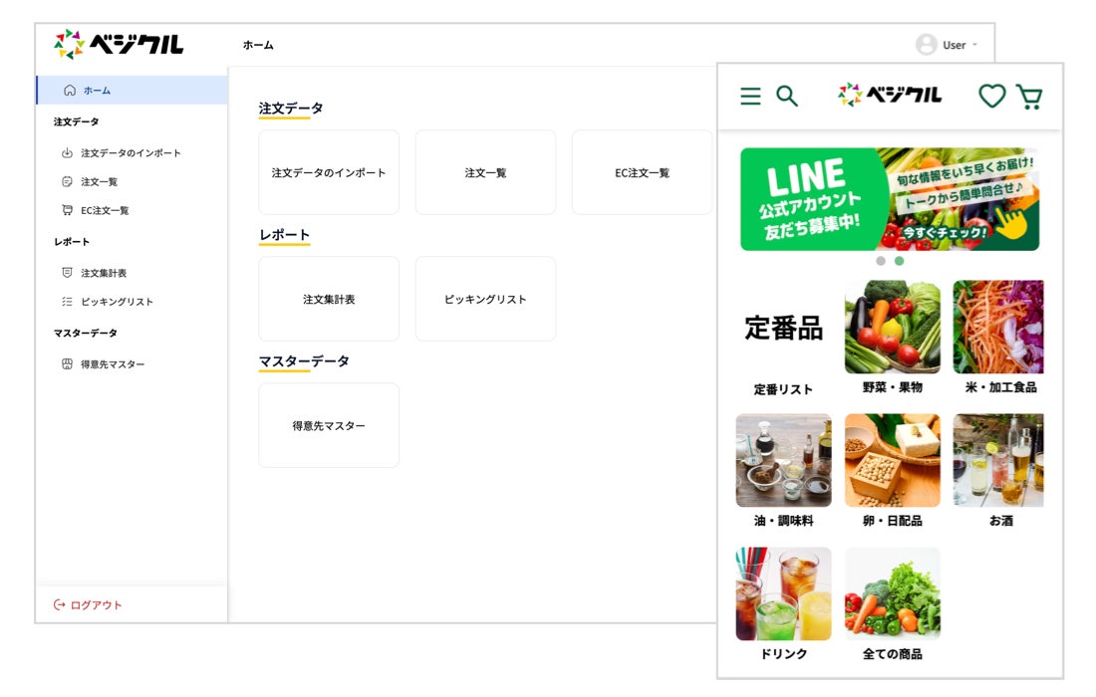Open the 定番品 category tile
This screenshot has width=1096, height=697.
point(783,327)
